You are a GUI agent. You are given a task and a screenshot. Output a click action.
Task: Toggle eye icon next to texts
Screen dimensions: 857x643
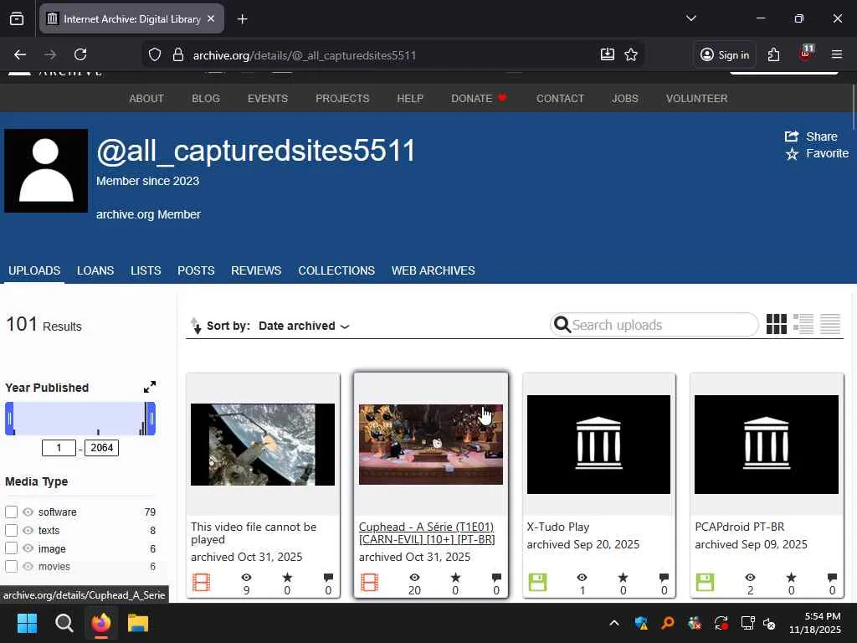(28, 530)
